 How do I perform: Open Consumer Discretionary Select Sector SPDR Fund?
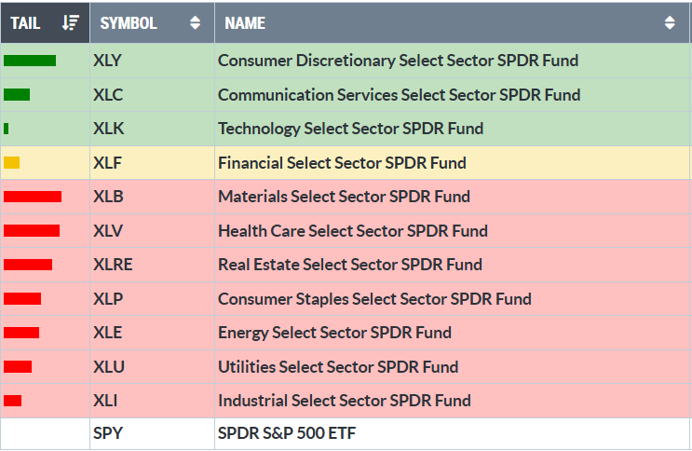(x=398, y=61)
